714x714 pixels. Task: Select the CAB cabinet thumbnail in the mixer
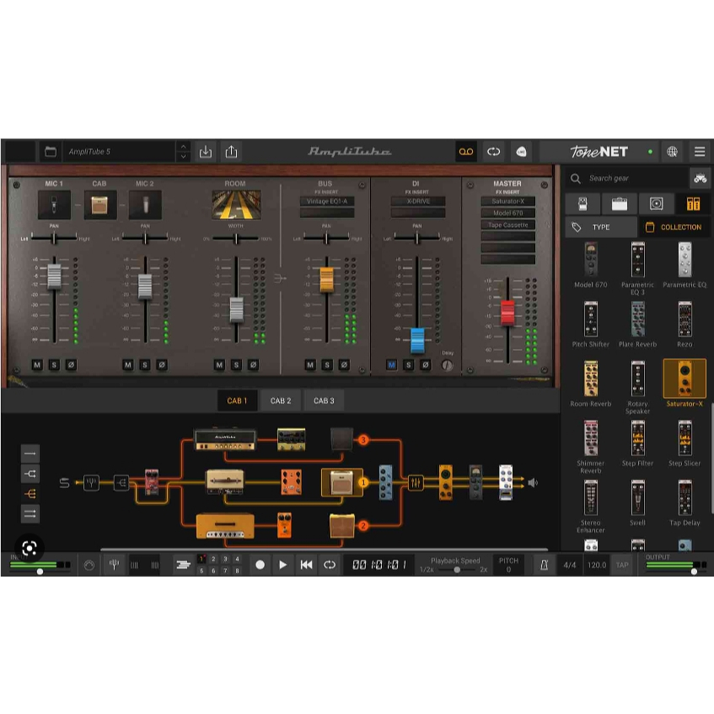[x=100, y=205]
